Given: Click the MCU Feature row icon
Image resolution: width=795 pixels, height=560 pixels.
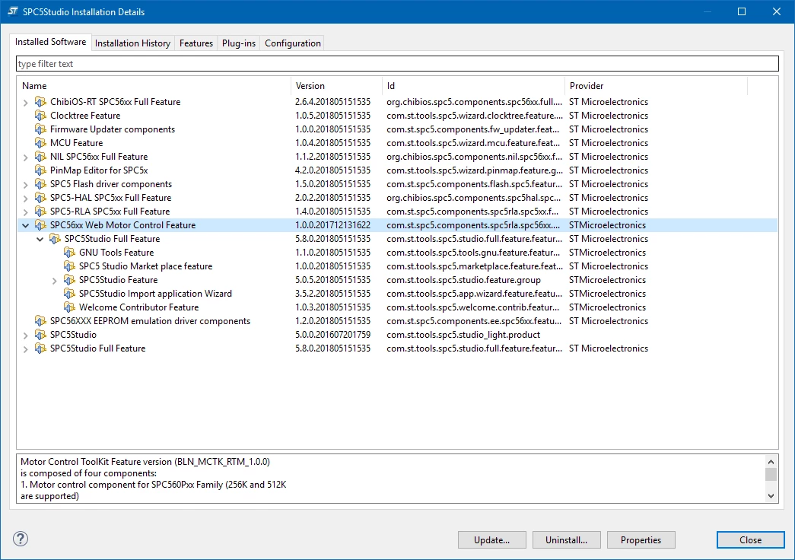Looking at the screenshot, I should pyautogui.click(x=40, y=143).
